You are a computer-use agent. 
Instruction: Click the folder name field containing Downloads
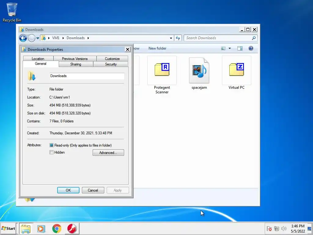click(x=87, y=76)
